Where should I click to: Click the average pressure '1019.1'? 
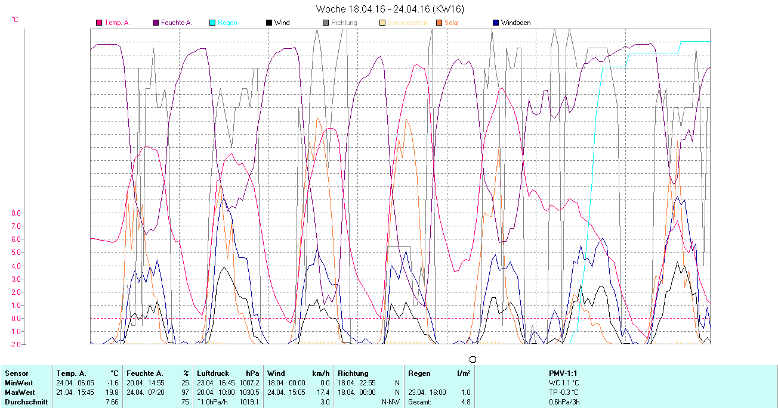(x=249, y=402)
